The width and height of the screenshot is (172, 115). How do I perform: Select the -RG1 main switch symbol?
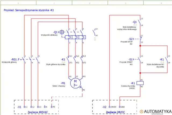point(31,59)
